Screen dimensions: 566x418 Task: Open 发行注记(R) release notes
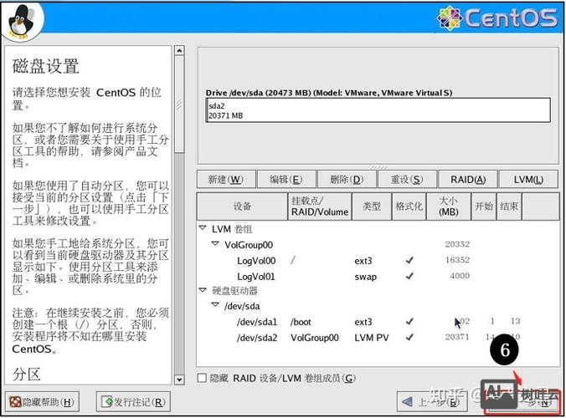coord(133,402)
